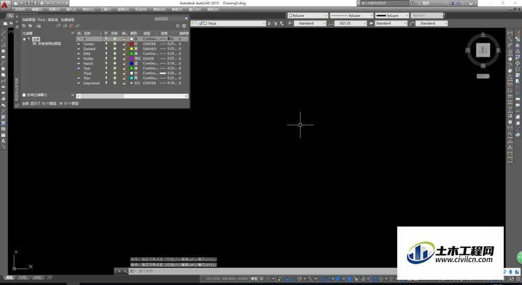Image resolution: width=522 pixels, height=285 pixels.
Task: Click the Plot printer icon in quick access toolbar
Action: 42,3
